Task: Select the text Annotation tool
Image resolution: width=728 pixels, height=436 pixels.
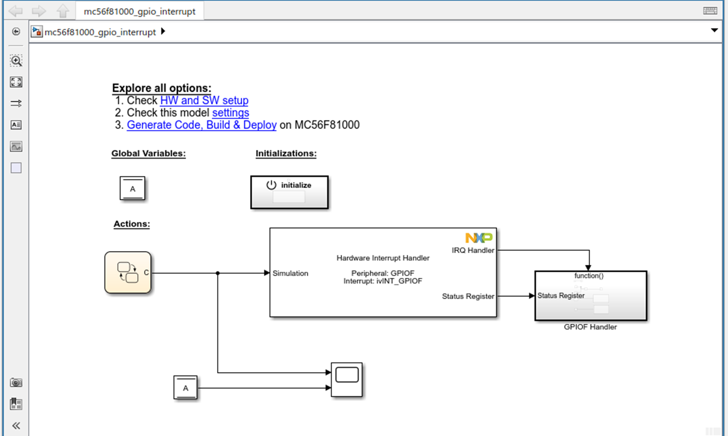Action: [16, 125]
